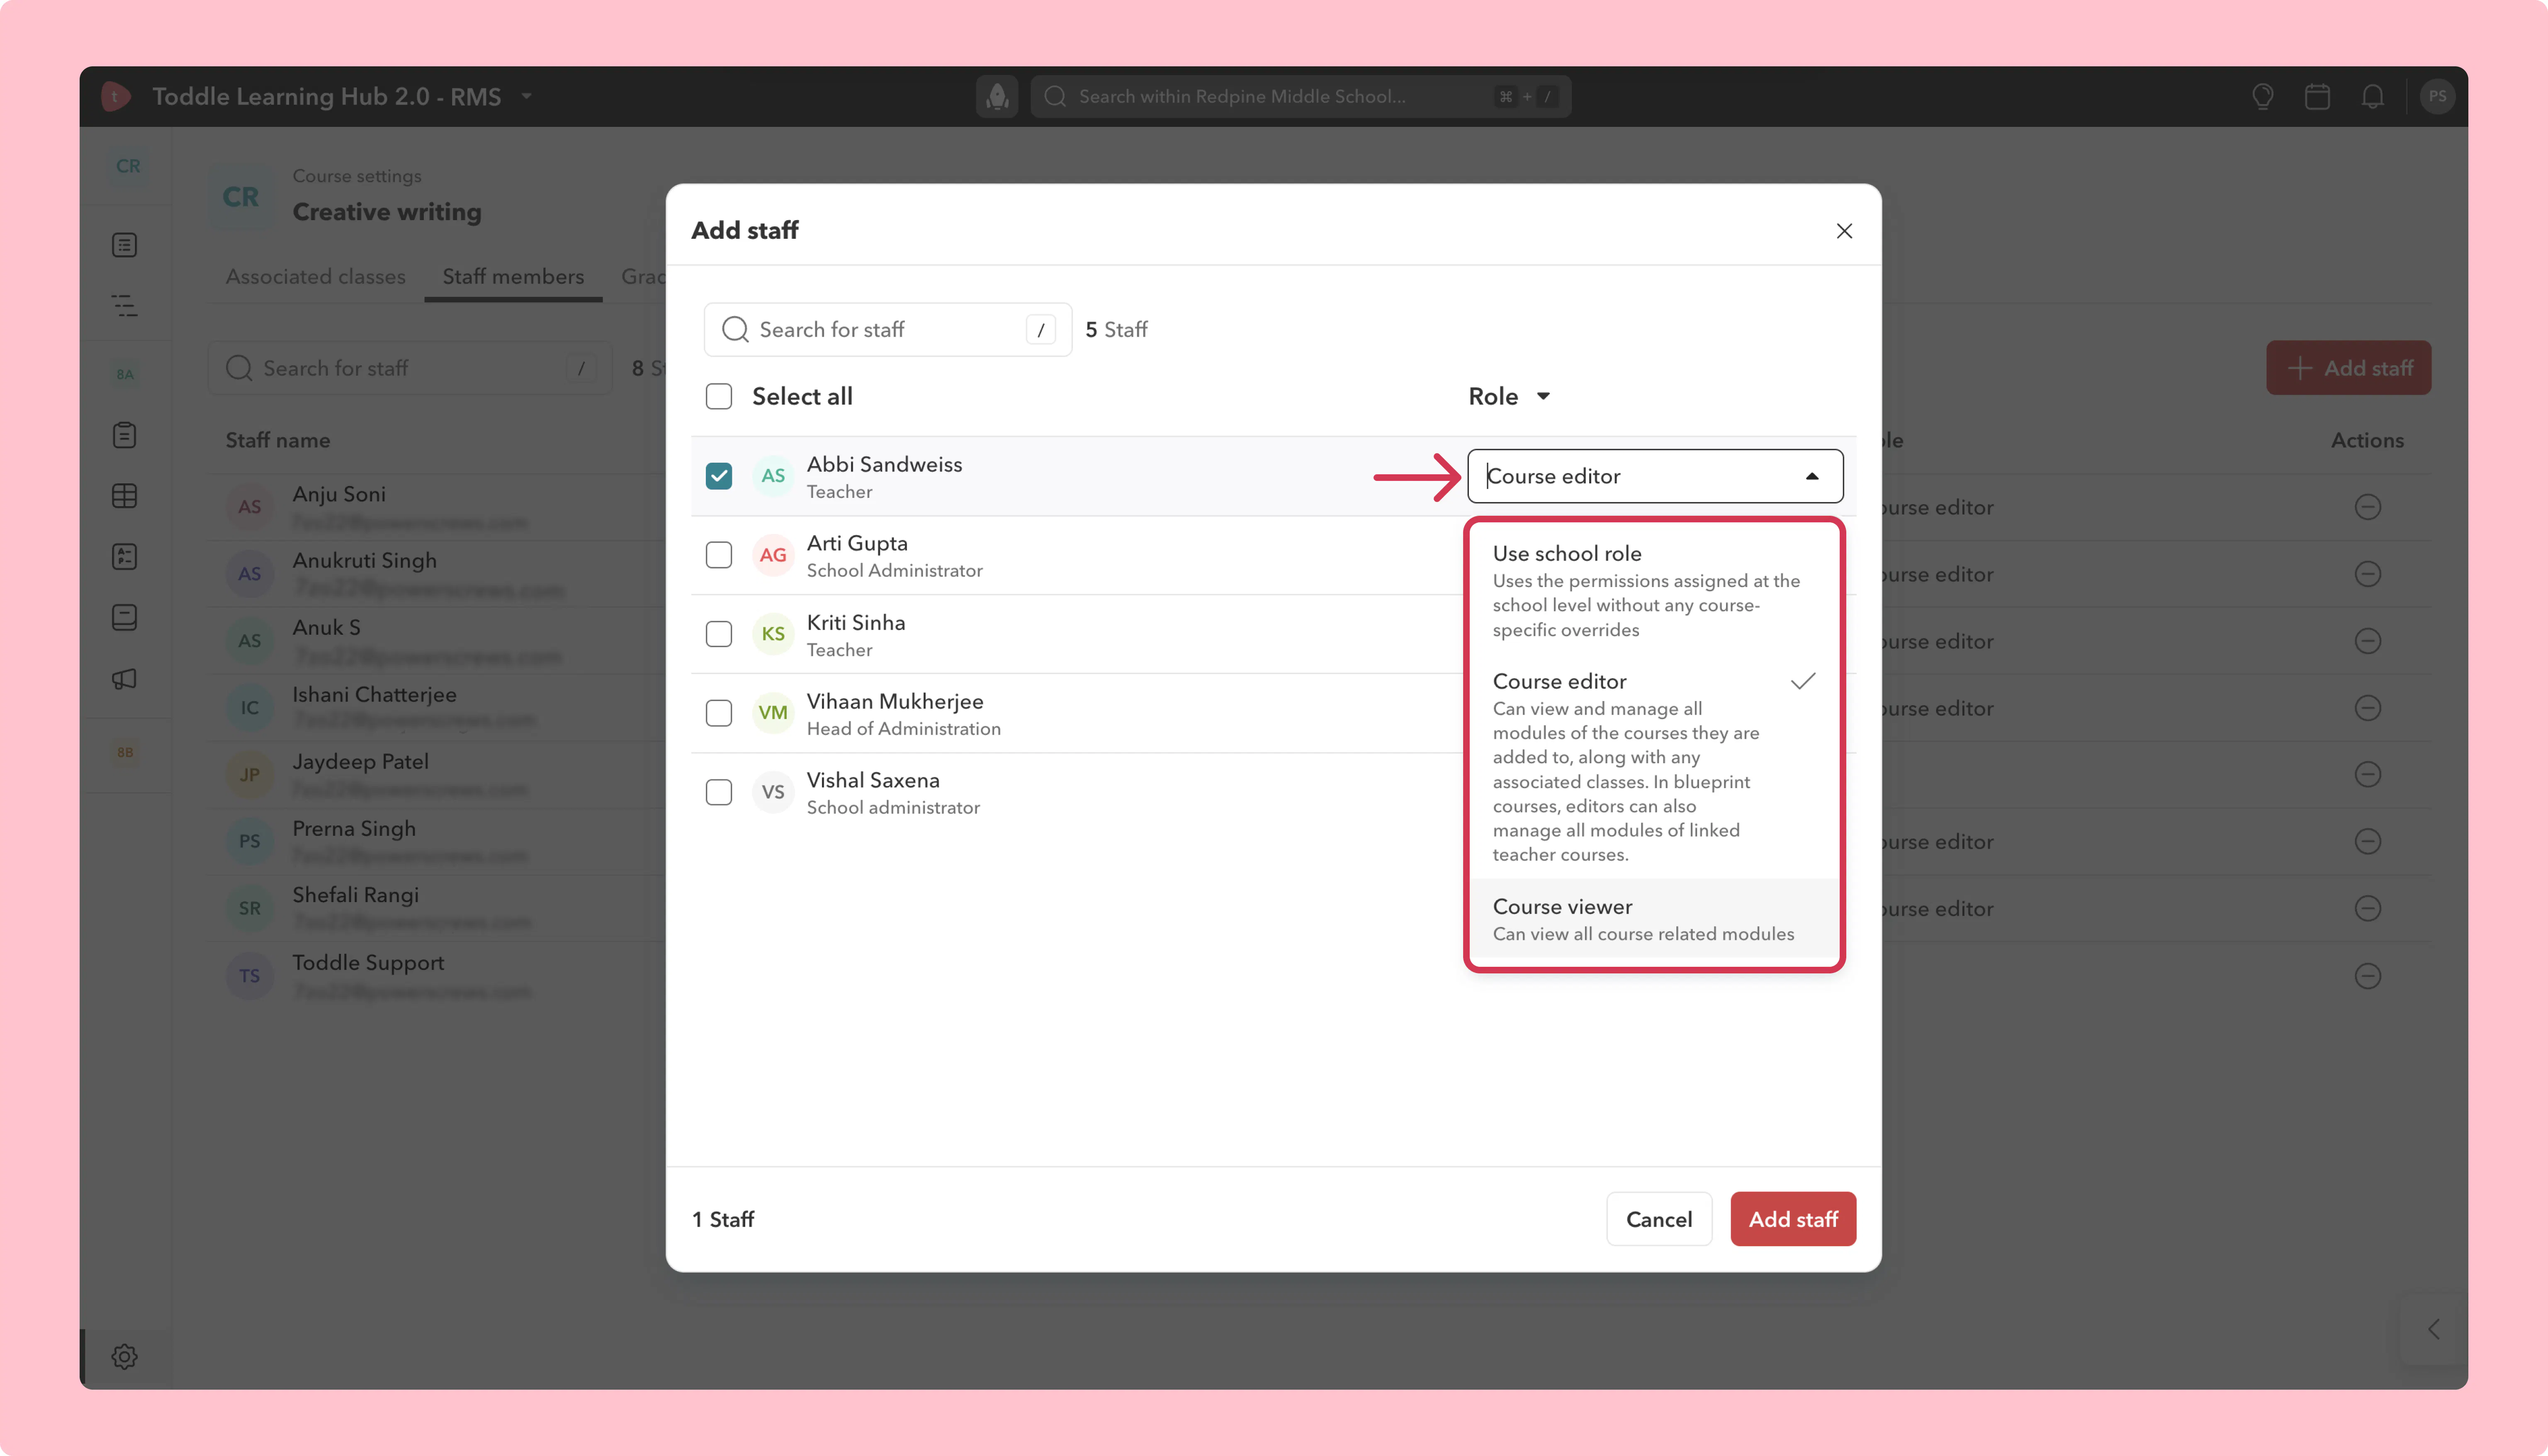The width and height of the screenshot is (2548, 1456).
Task: Open the calendar icon in top bar
Action: coord(2317,96)
